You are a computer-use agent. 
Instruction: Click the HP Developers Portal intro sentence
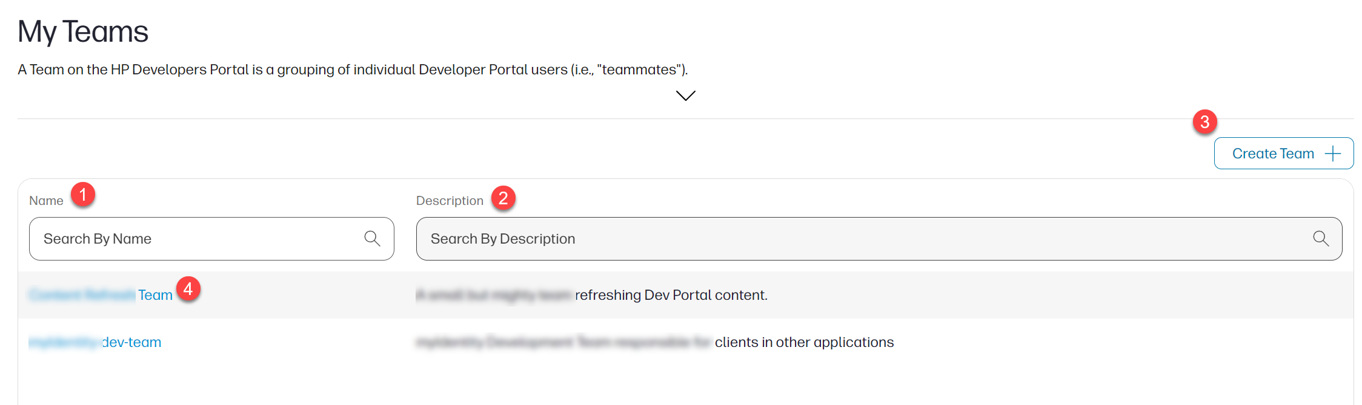point(353,70)
